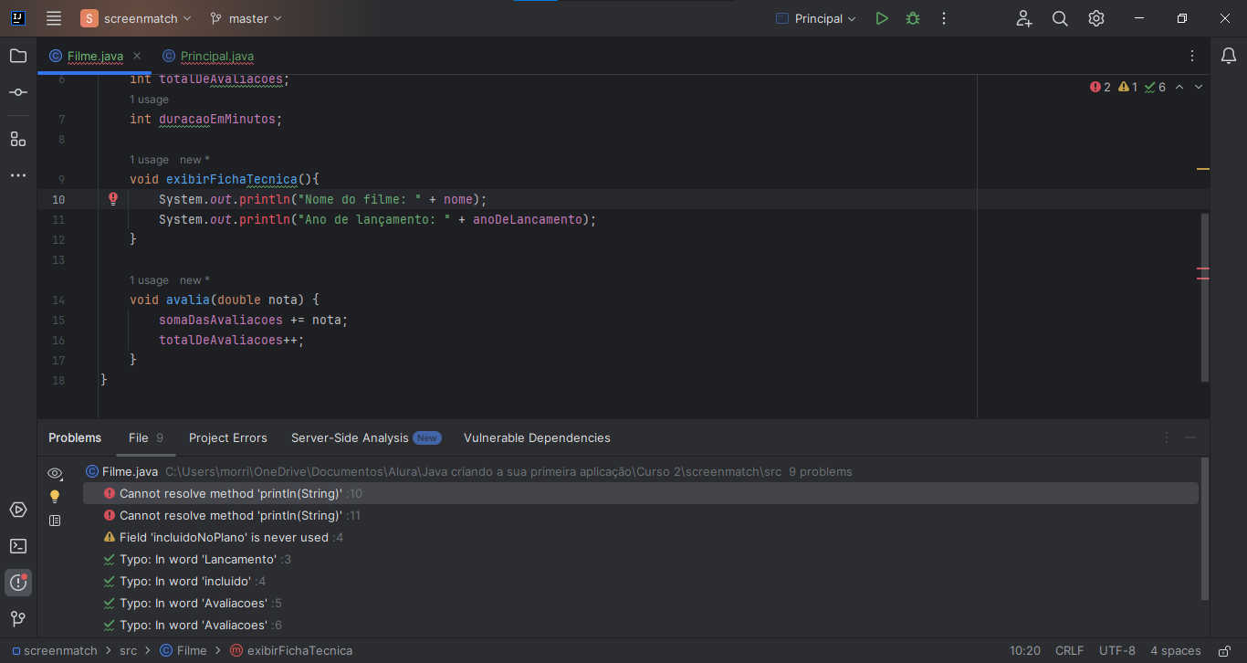Run the Principal configuration
Image resolution: width=1247 pixels, height=663 pixels.
click(881, 18)
